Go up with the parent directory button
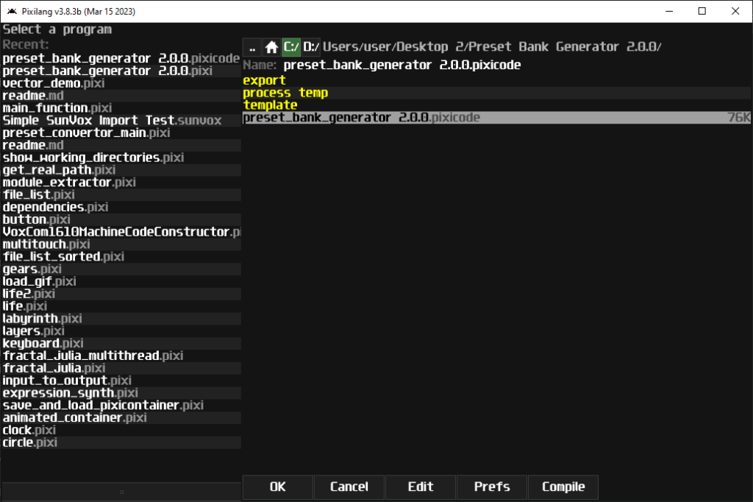 click(252, 47)
